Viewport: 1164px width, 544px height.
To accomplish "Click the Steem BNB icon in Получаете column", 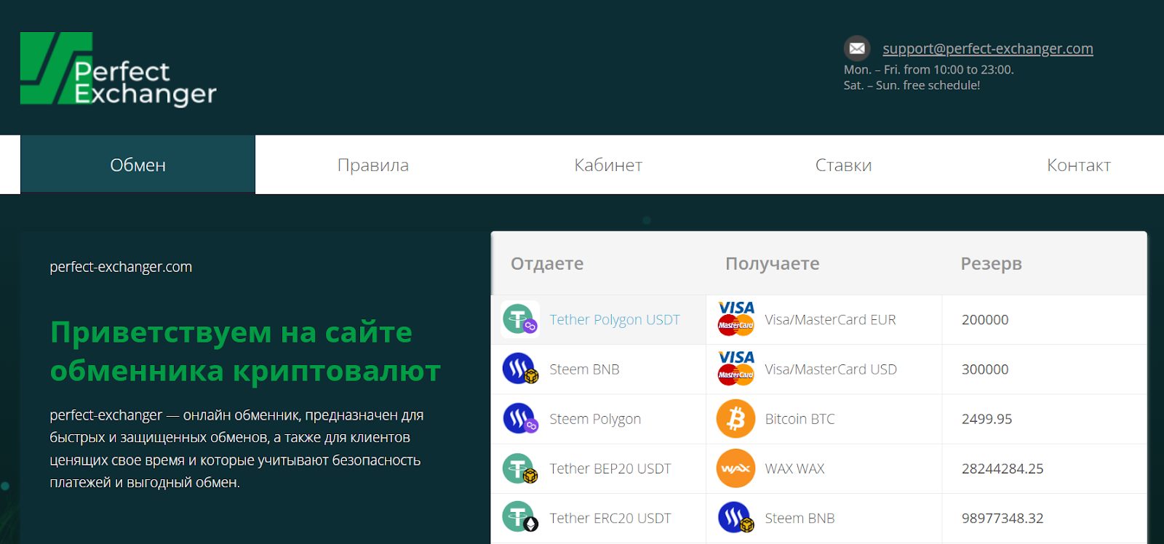I will point(736,518).
